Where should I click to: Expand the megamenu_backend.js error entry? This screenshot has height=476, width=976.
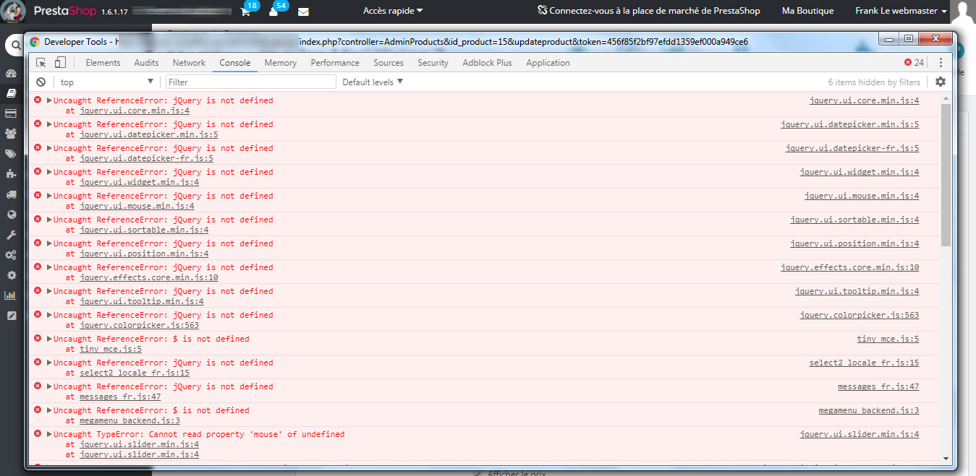click(x=49, y=410)
